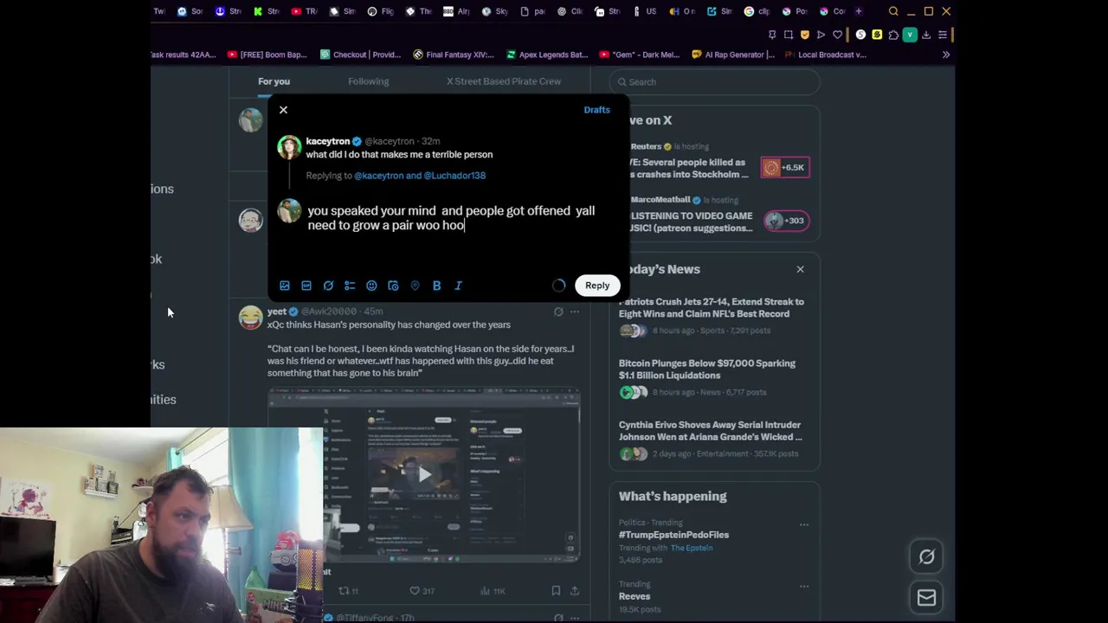Open the @Luchador138 mention link
1108x623 pixels.
(x=454, y=176)
